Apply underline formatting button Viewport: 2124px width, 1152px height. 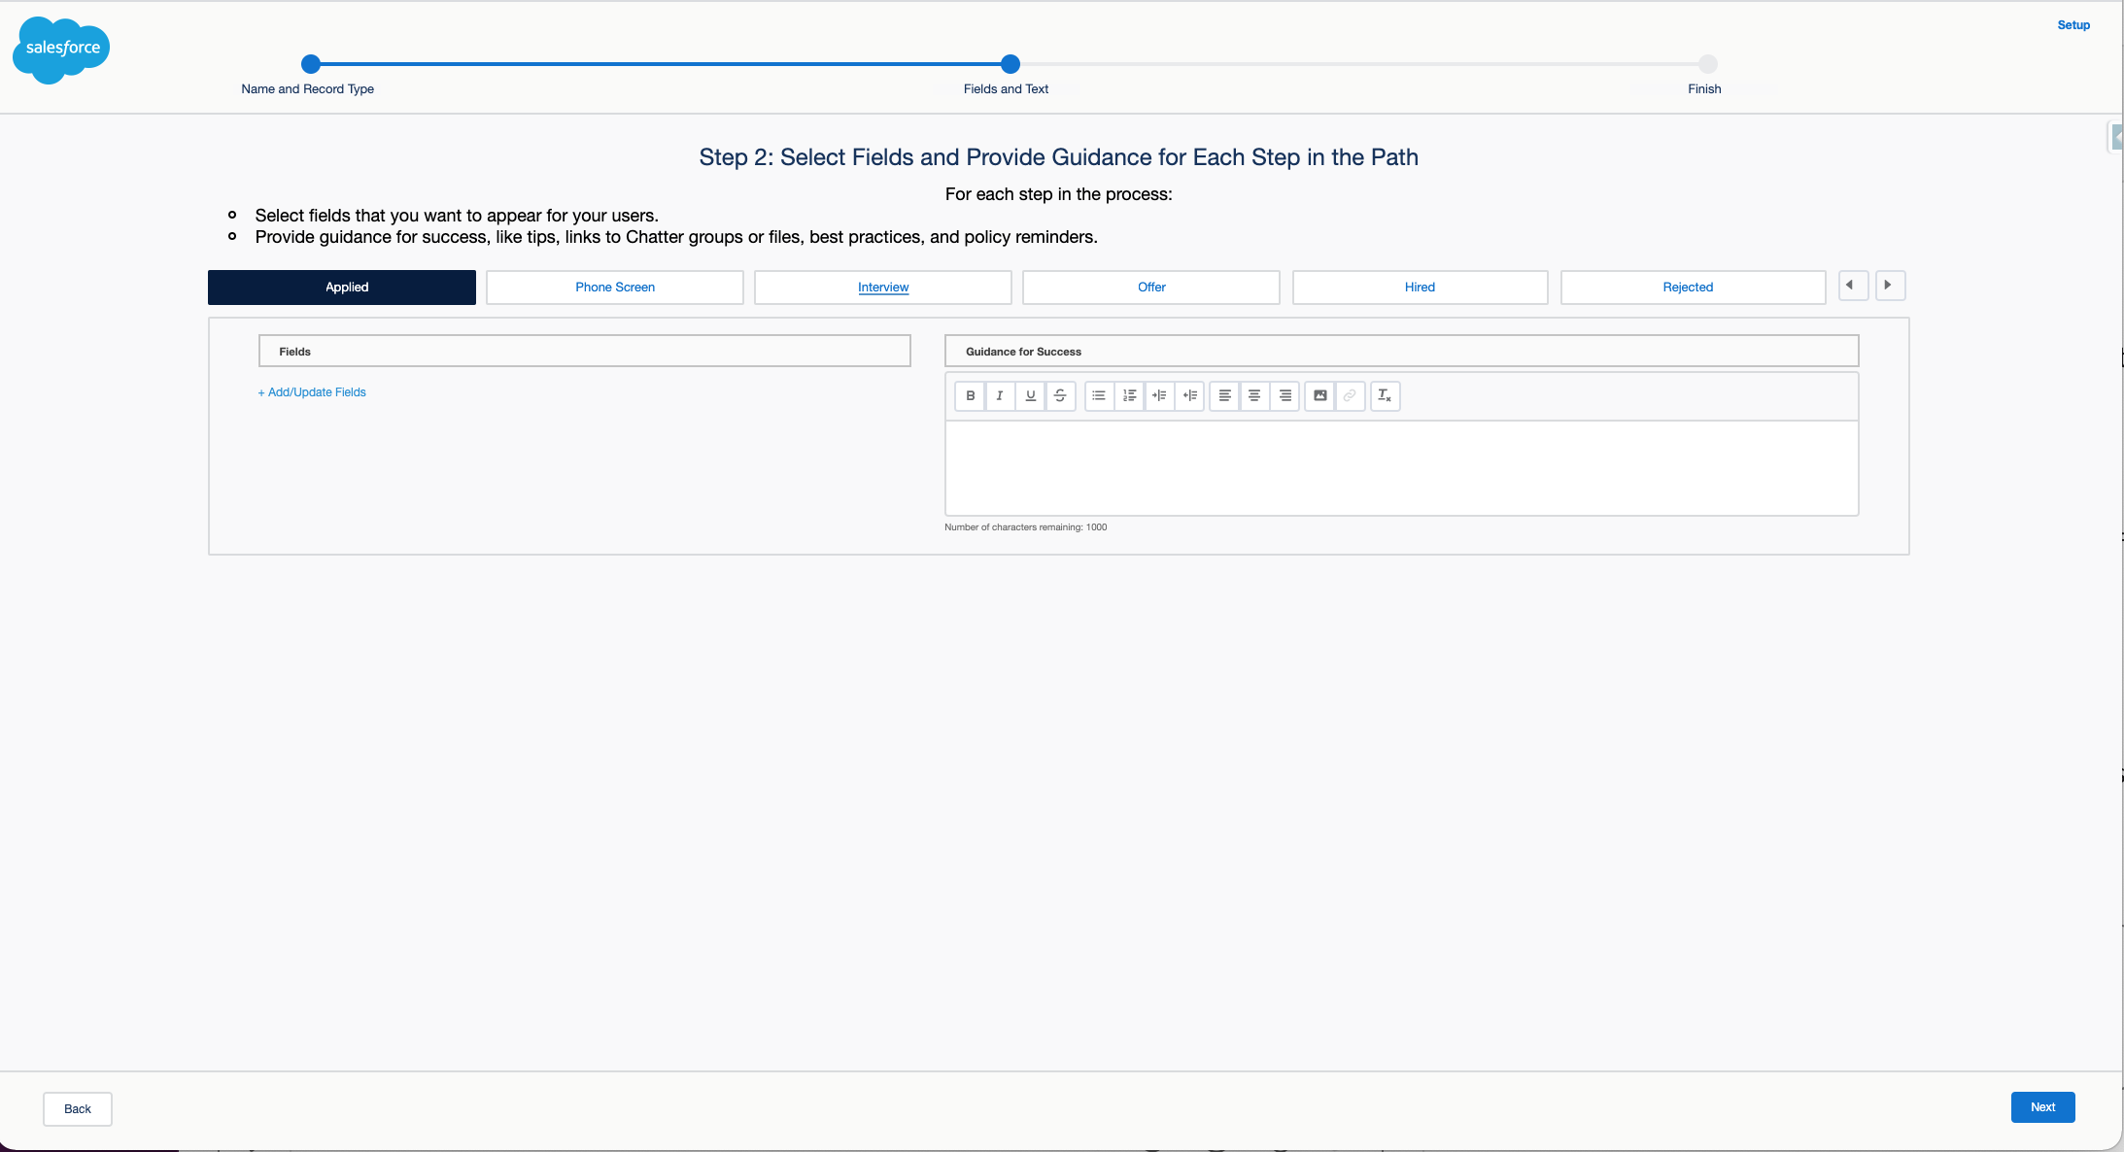[1030, 395]
